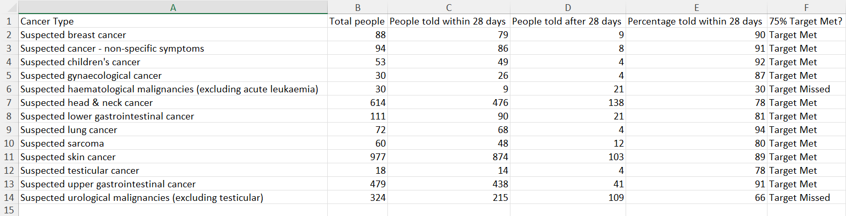The width and height of the screenshot is (846, 216).
Task: Select column E header
Action: click(696, 7)
